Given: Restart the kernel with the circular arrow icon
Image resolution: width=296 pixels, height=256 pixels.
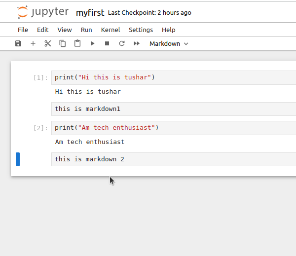Looking at the screenshot, I should coord(122,43).
